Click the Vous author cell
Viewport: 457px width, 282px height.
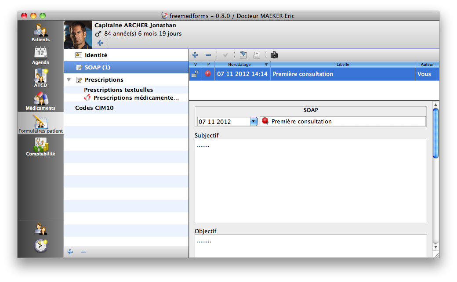pos(427,74)
